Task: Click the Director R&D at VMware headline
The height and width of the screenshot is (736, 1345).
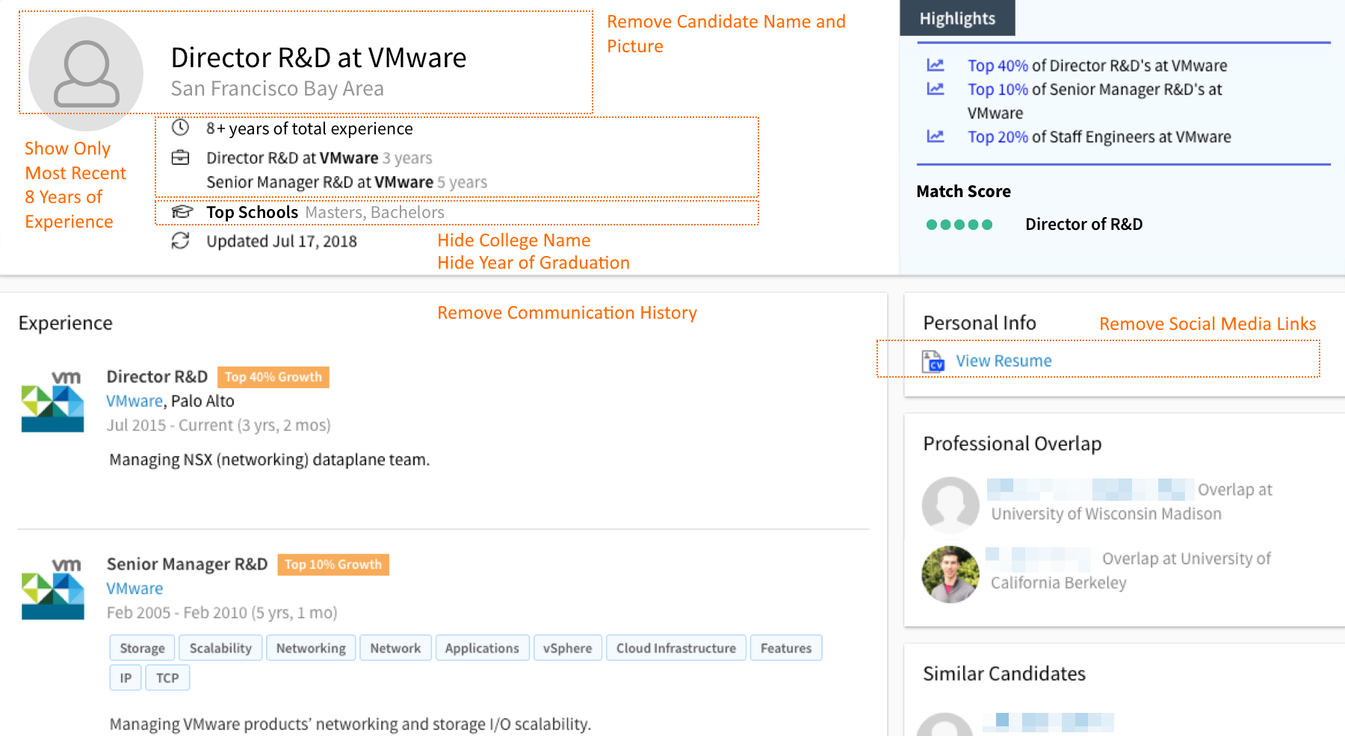Action: 318,57
